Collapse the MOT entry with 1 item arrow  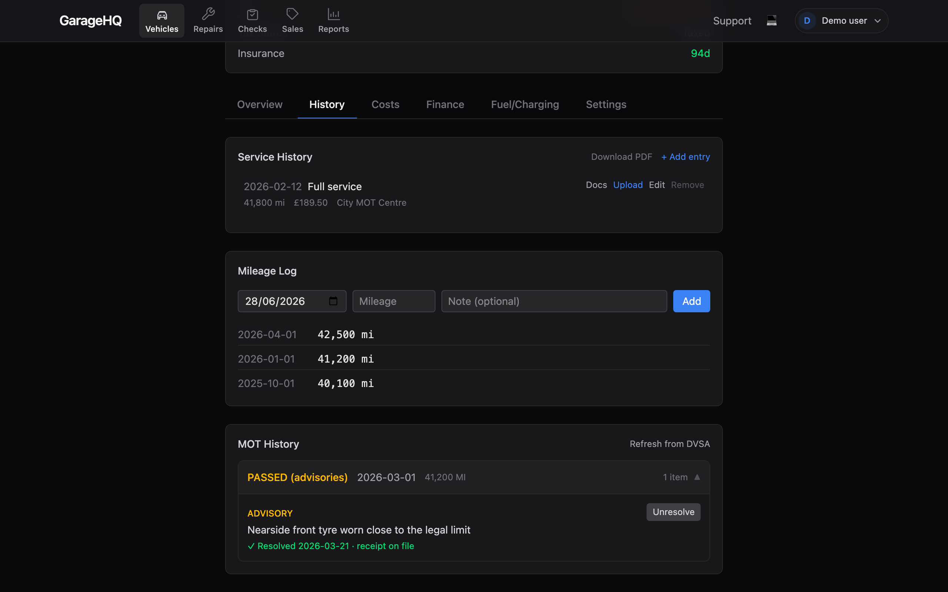697,477
